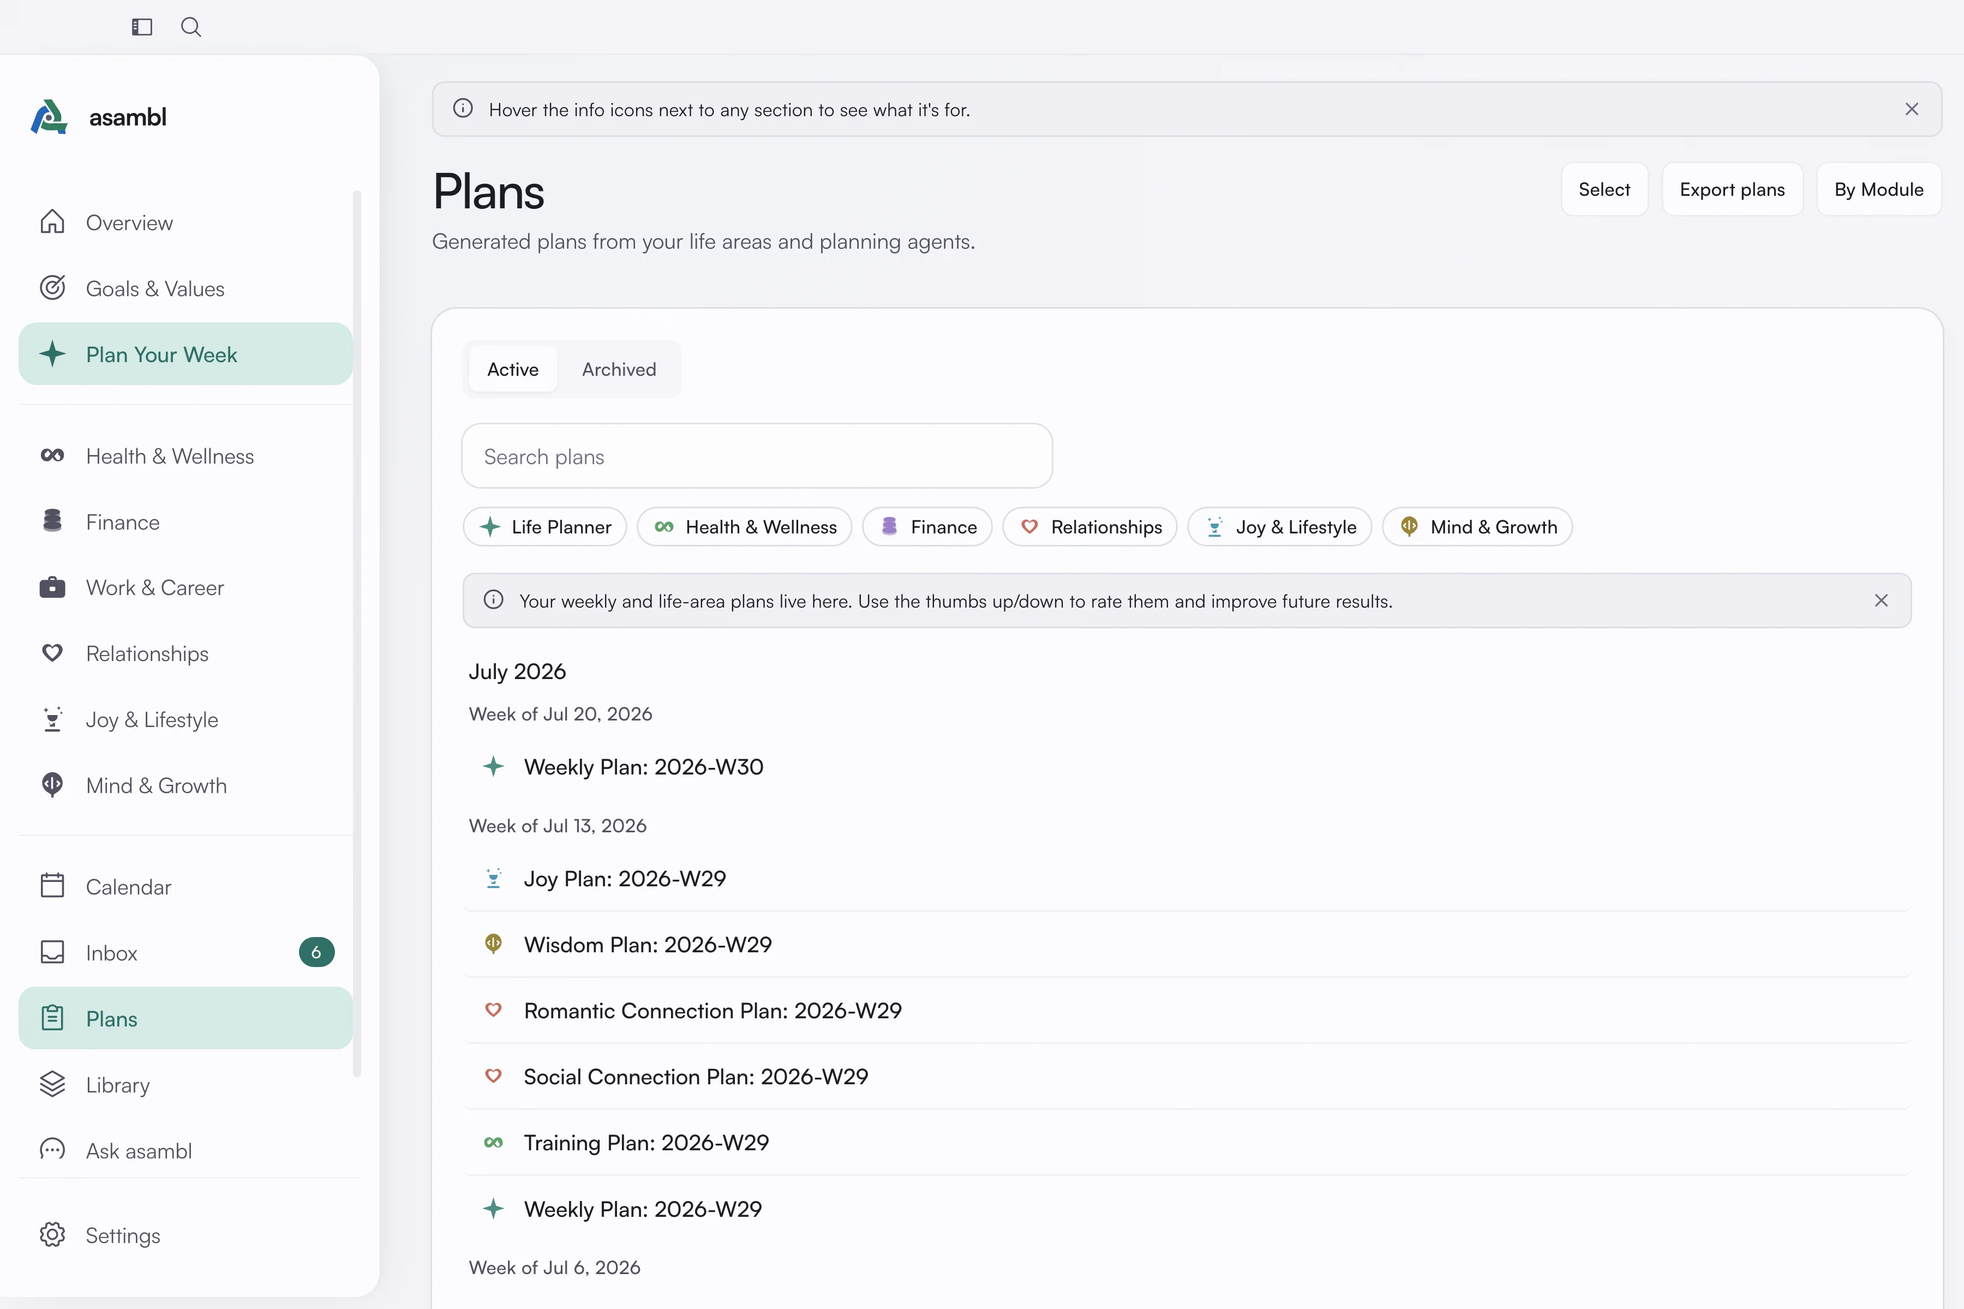The width and height of the screenshot is (1964, 1309).
Task: Toggle the Relationships filter chip
Action: tap(1089, 527)
